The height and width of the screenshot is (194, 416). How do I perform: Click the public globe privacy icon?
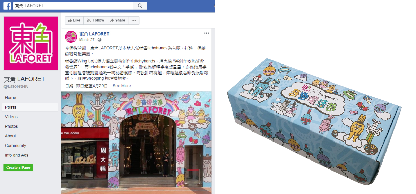99,40
